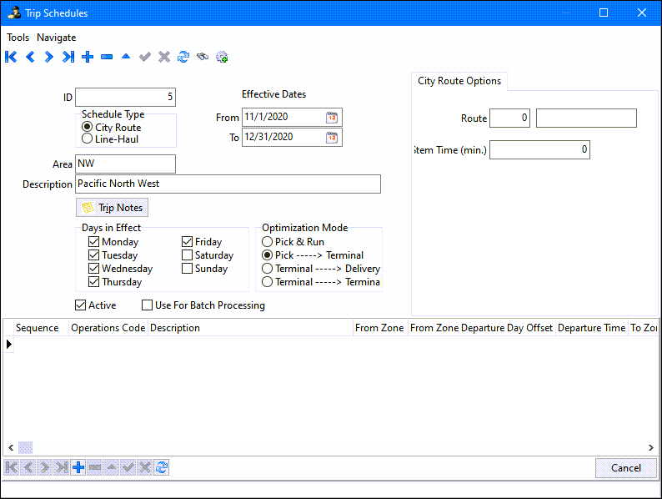The width and height of the screenshot is (662, 499).
Task: Click the Description text field
Action: click(x=228, y=184)
